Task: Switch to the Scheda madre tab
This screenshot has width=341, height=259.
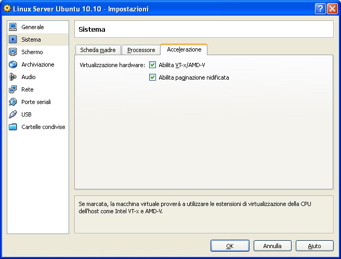Action: (x=98, y=50)
